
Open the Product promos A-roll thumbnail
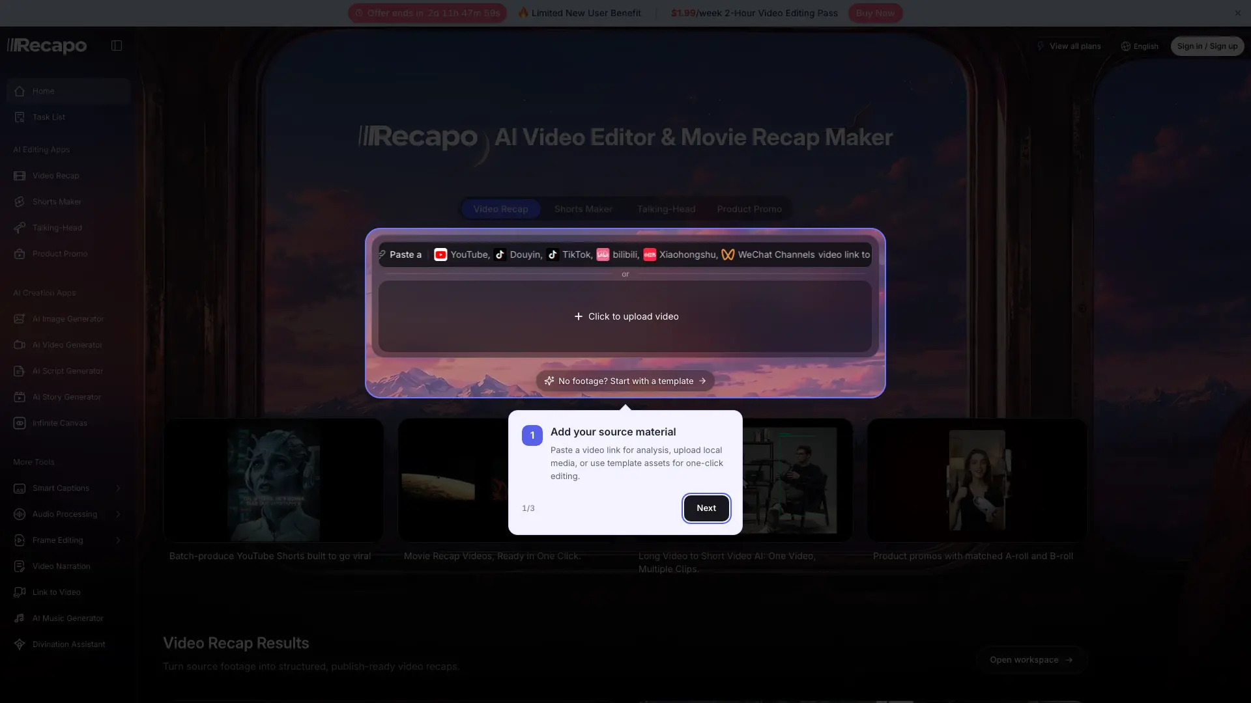point(977,480)
